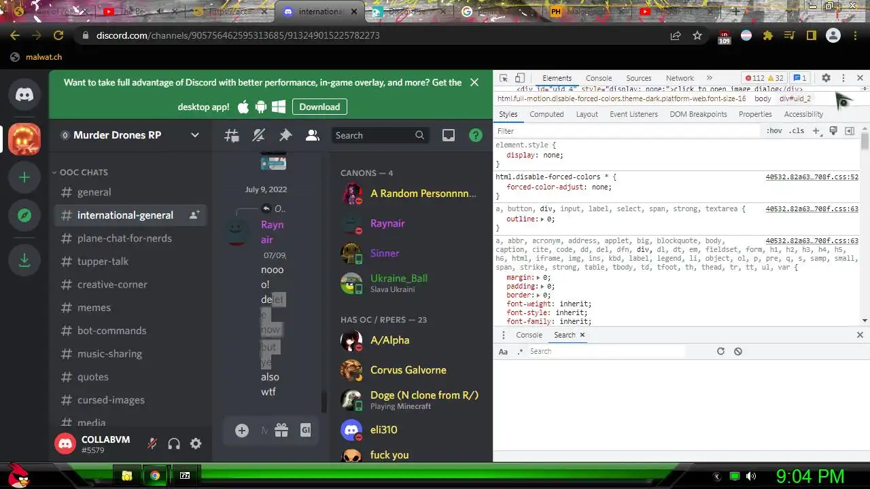This screenshot has width=870, height=489.
Task: Click DevTools inspect element icon
Action: click(x=504, y=78)
